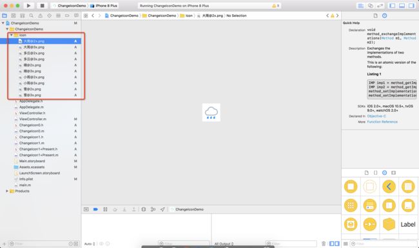Select the Label object in library
Viewport: 419px width, 248px height.
(408, 225)
